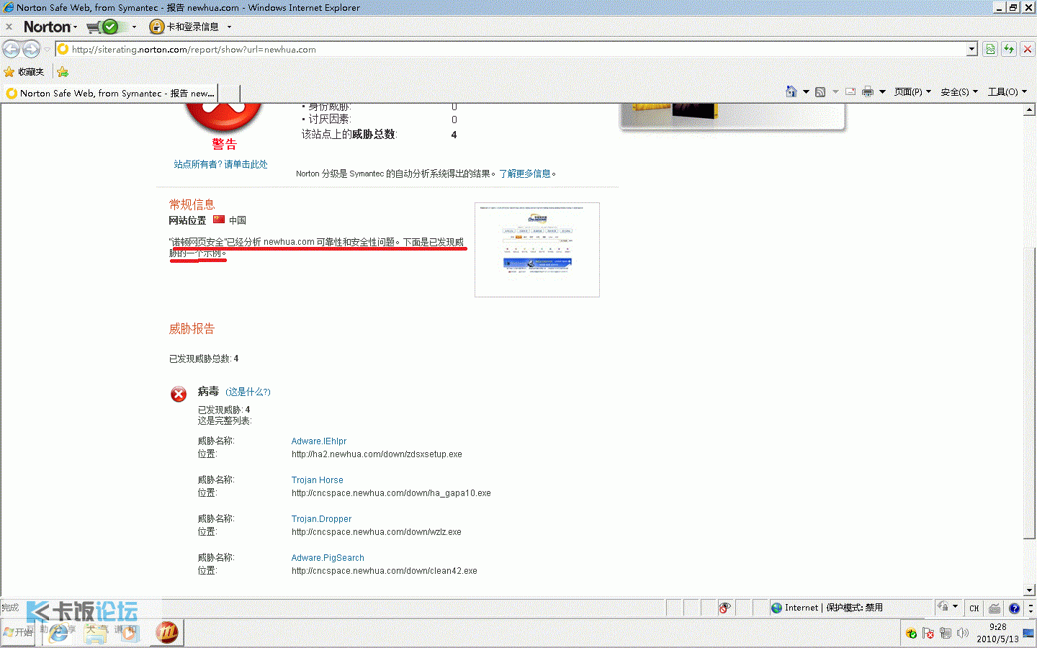The height and width of the screenshot is (648, 1037).
Task: Click the (这是什么?) link next to 病毒
Action: tap(248, 392)
